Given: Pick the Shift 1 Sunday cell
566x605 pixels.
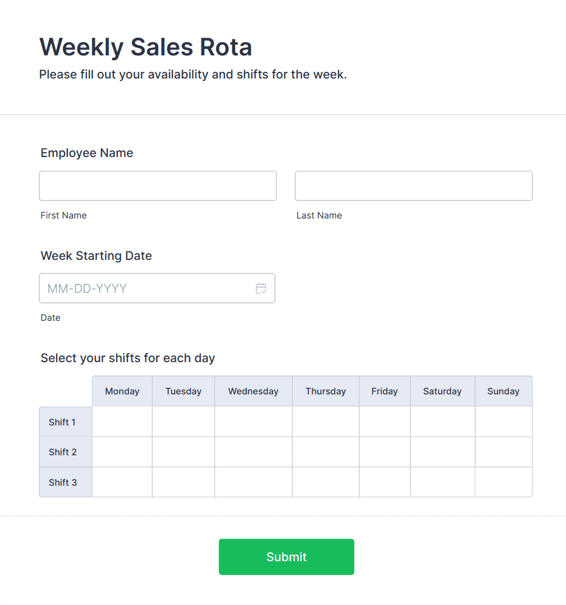Looking at the screenshot, I should (x=503, y=422).
